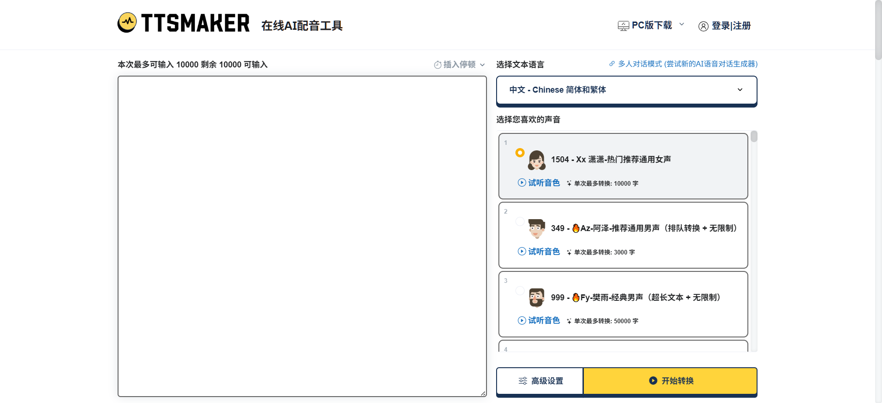Open the 登录|注册 login page

pos(731,26)
